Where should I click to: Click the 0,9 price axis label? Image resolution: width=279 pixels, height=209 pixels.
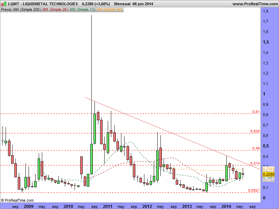pyautogui.click(x=266, y=105)
